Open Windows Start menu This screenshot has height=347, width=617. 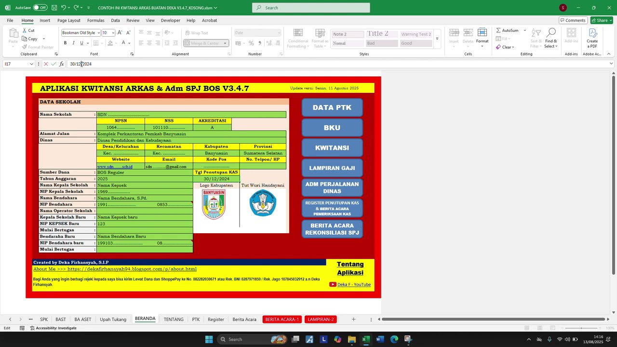(209, 339)
